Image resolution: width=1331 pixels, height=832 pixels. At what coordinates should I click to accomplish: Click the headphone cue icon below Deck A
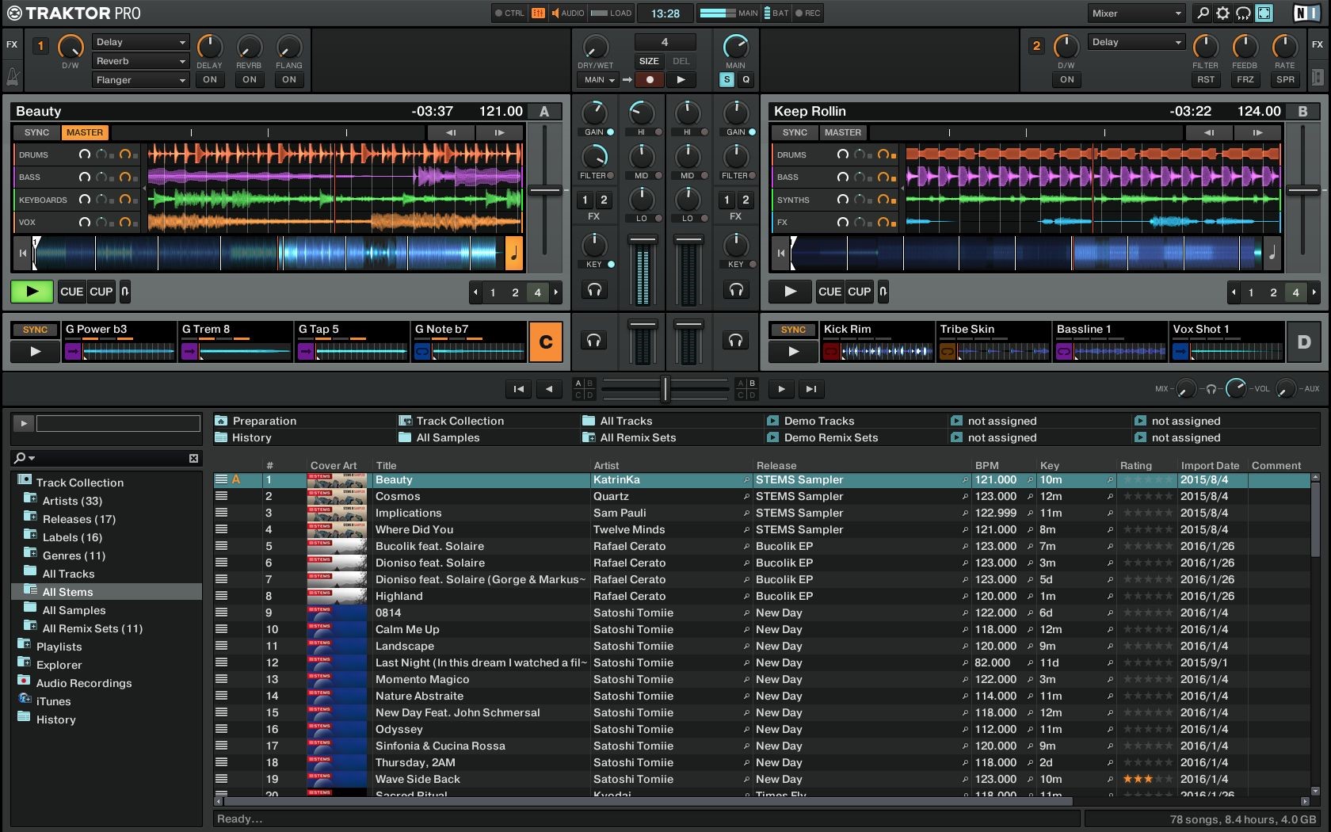click(595, 290)
